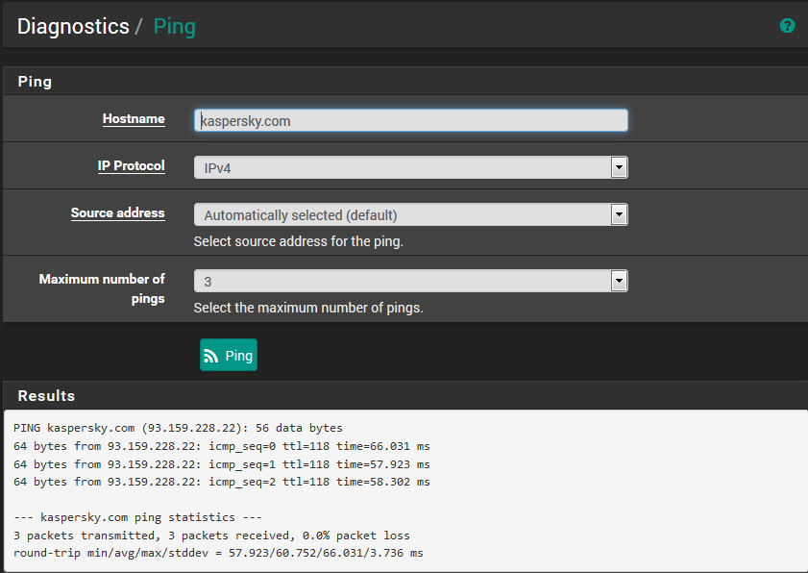The width and height of the screenshot is (808, 573).
Task: Click the round-trip min/avg/max/stddev output line
Action: [218, 553]
